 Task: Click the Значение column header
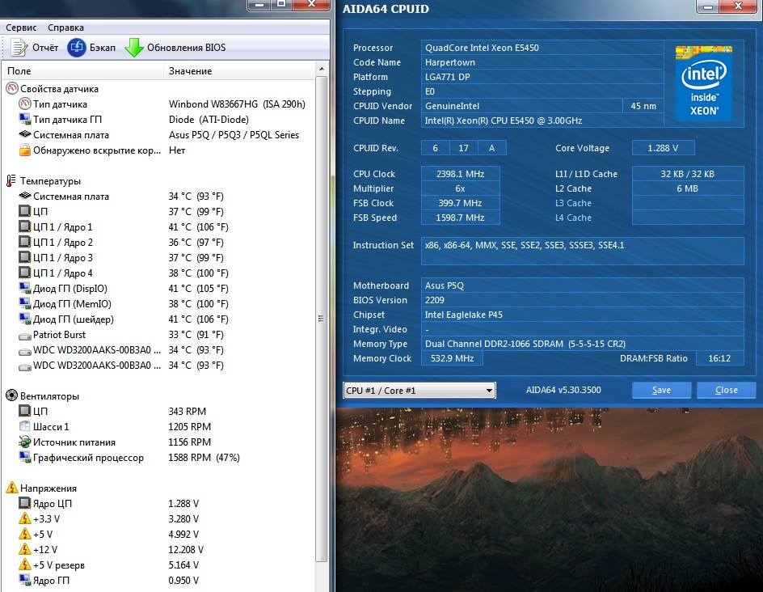[x=239, y=71]
